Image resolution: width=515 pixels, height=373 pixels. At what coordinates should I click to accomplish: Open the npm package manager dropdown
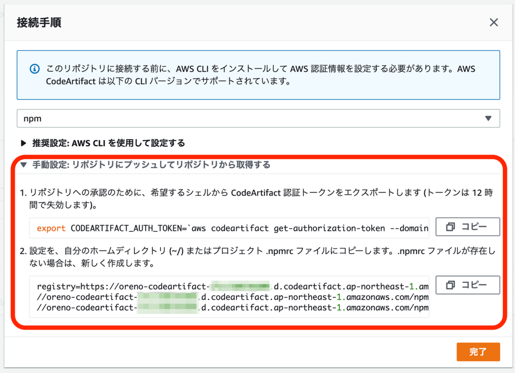tap(258, 119)
